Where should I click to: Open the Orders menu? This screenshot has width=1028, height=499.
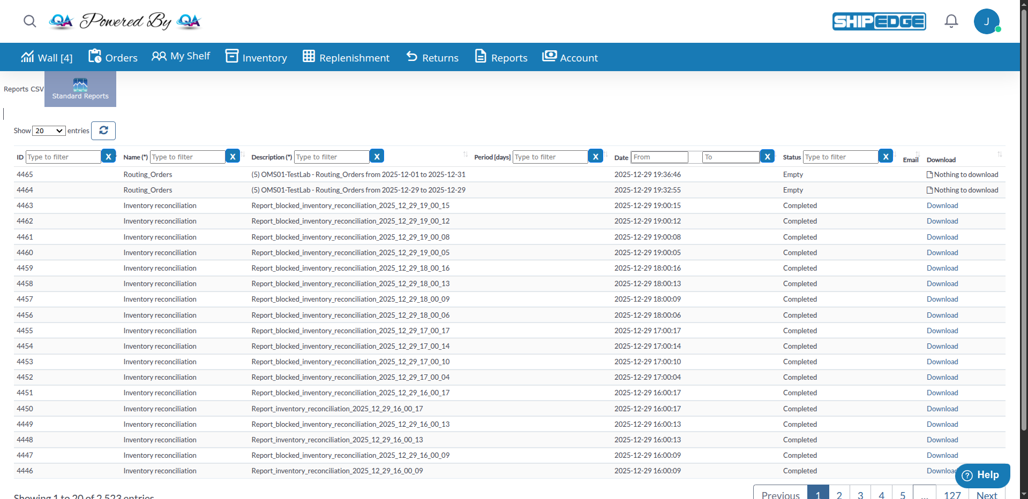pyautogui.click(x=113, y=57)
